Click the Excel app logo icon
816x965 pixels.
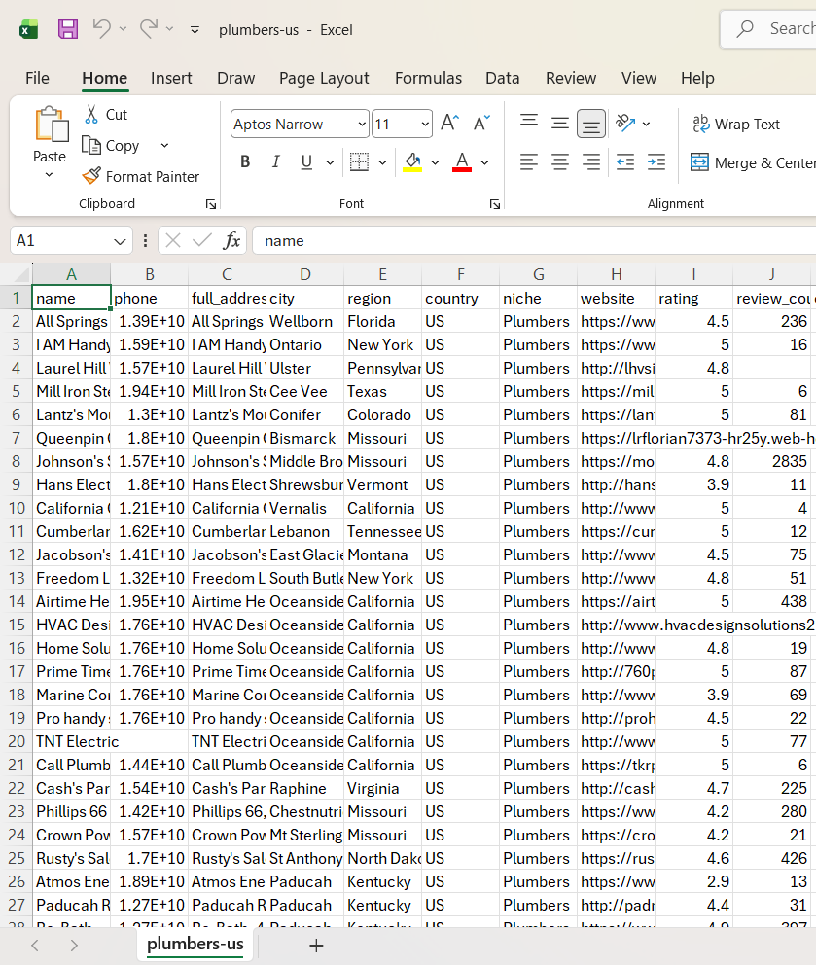click(x=28, y=29)
